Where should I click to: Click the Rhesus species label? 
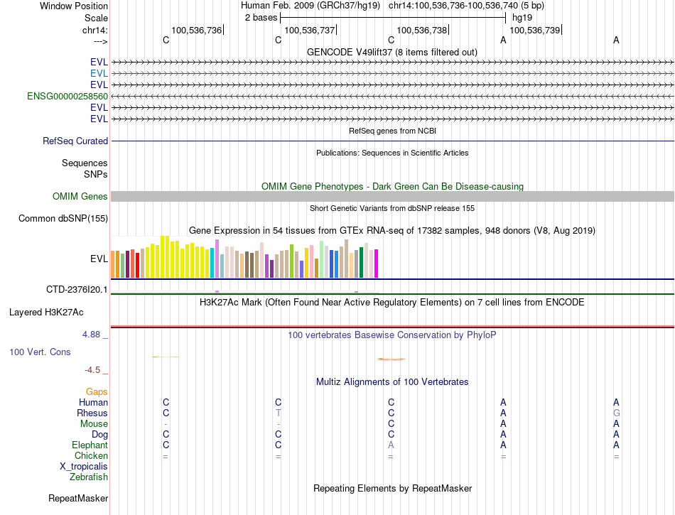coord(92,413)
